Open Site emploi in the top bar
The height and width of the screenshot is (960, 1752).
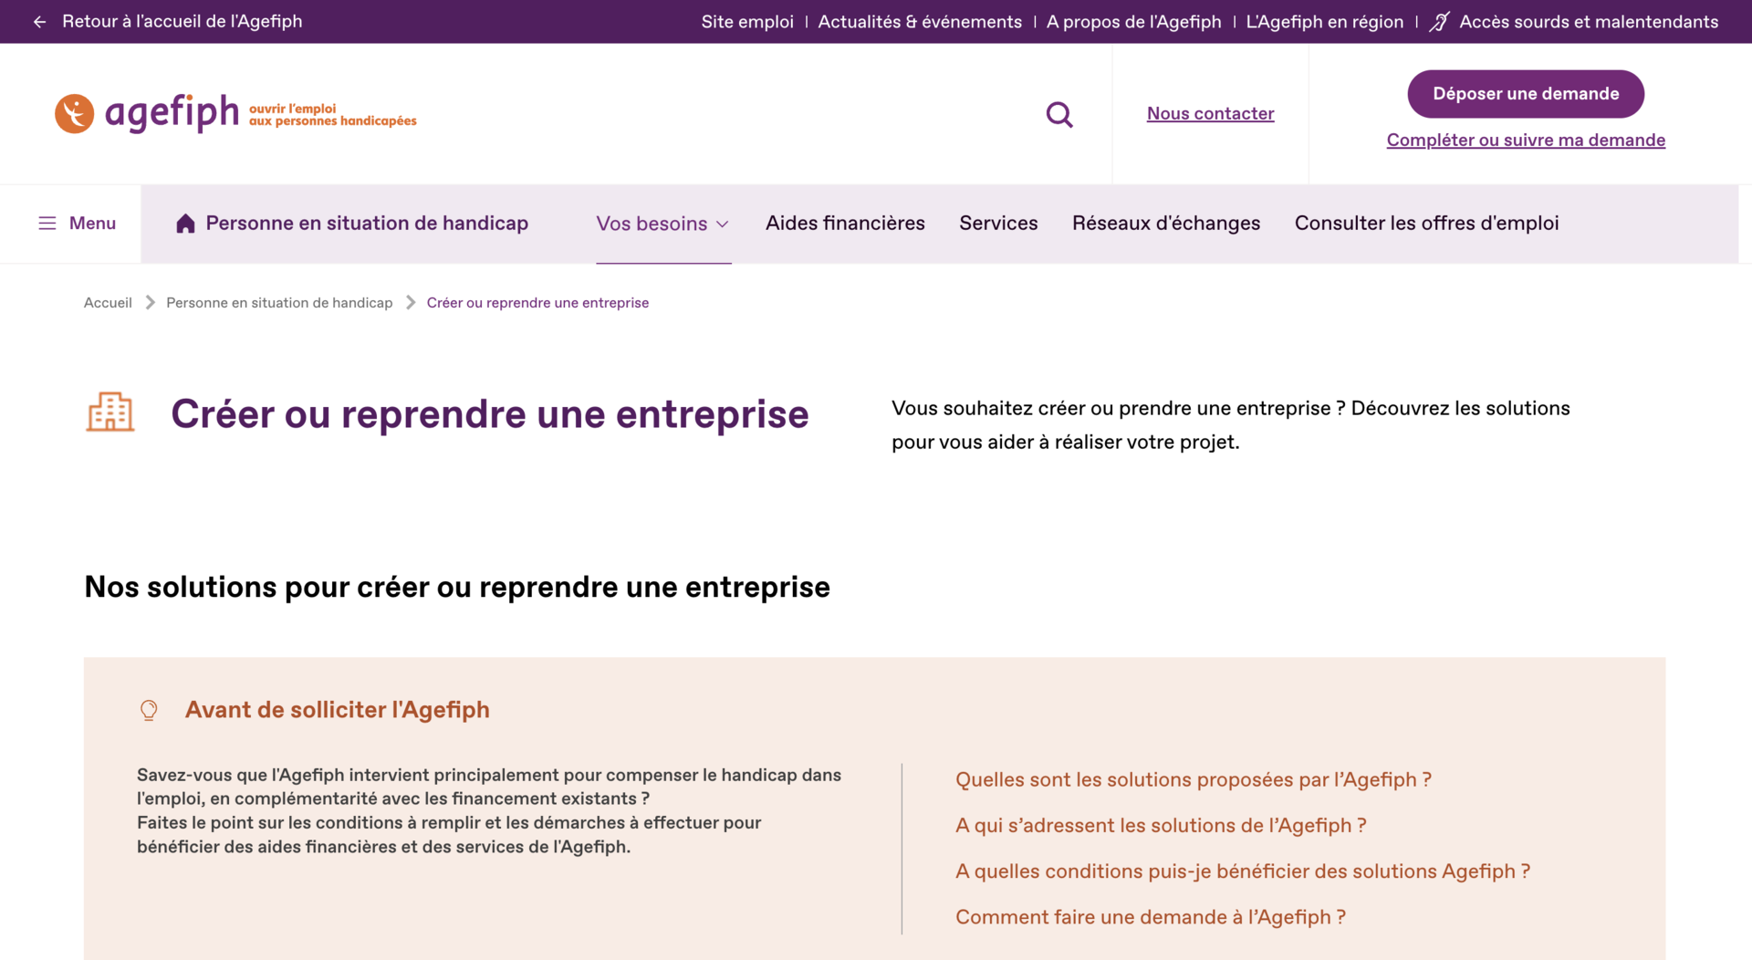point(747,22)
